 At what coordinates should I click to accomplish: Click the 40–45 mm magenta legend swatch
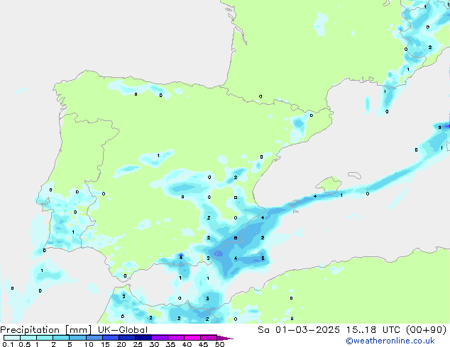click(x=192, y=338)
